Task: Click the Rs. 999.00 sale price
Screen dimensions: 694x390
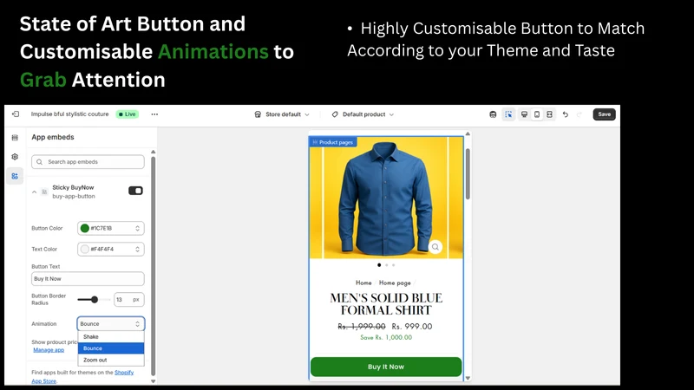Action: coord(411,327)
